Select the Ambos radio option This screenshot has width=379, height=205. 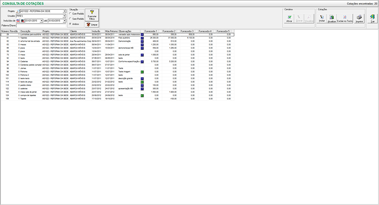click(70, 24)
